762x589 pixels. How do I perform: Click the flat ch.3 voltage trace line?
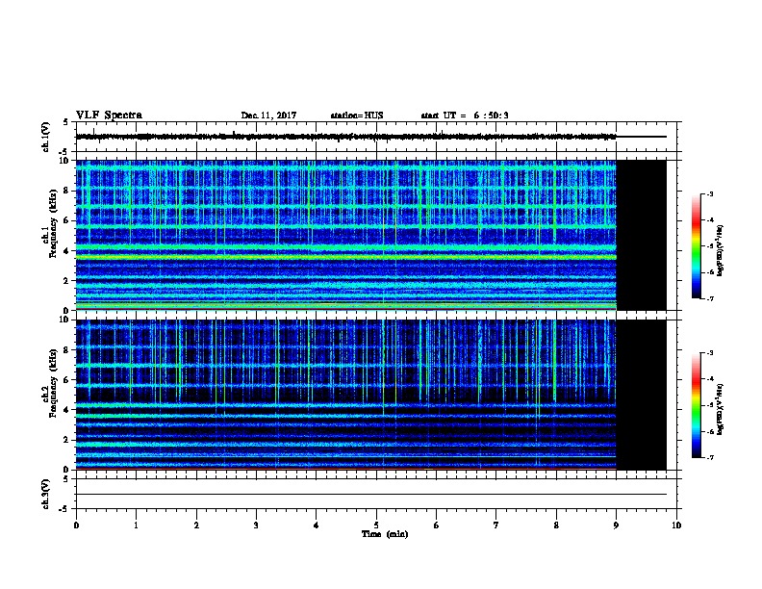(371, 495)
